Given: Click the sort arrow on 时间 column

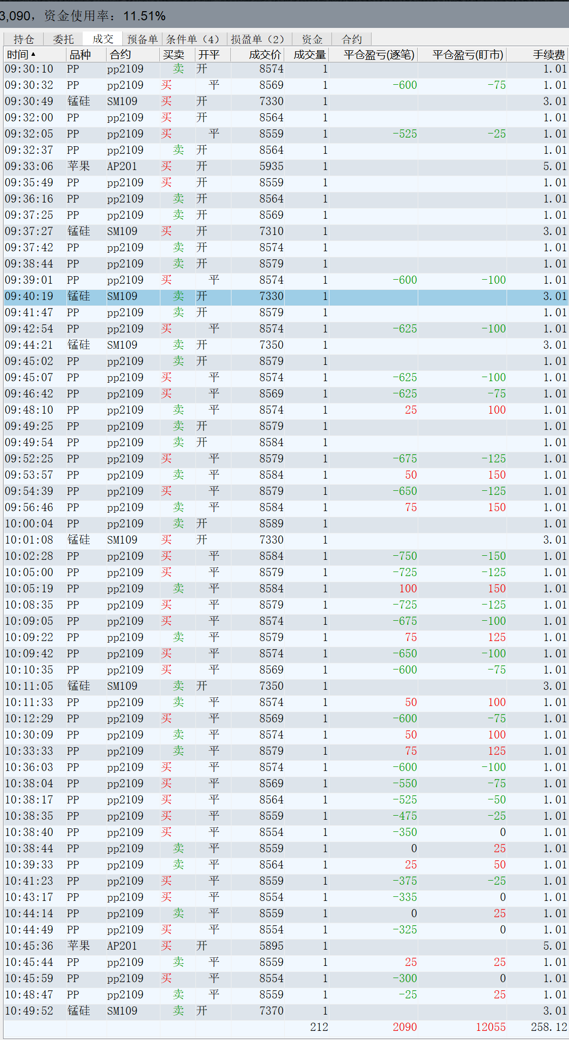Looking at the screenshot, I should point(34,54).
